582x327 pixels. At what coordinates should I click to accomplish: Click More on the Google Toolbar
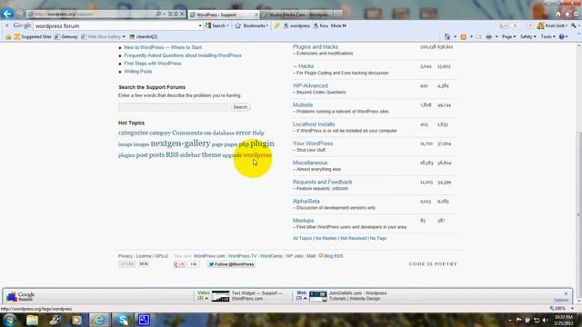pyautogui.click(x=338, y=25)
